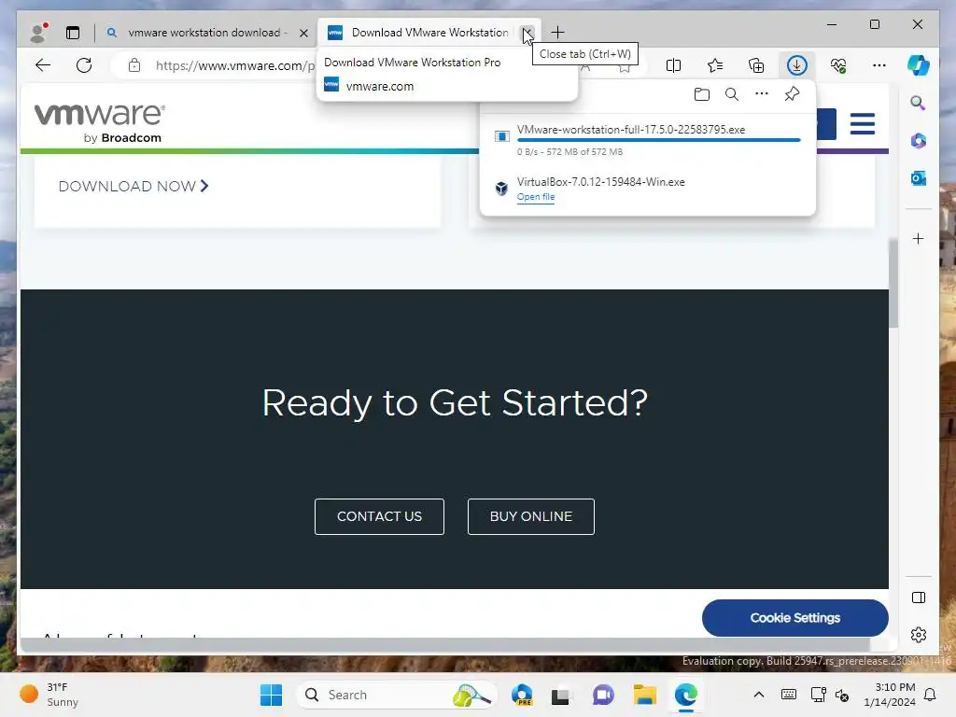Open Teams chat taskbar icon
The image size is (956, 717).
(x=603, y=695)
